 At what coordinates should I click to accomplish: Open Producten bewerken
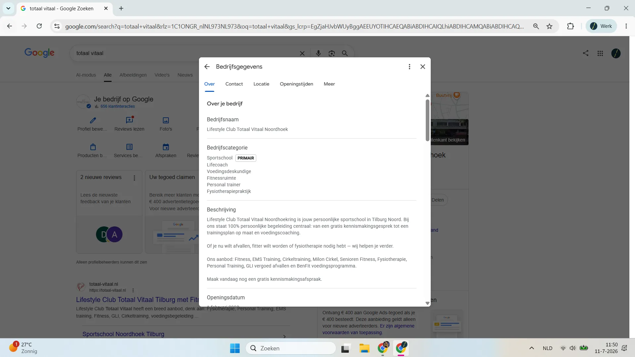click(x=92, y=150)
